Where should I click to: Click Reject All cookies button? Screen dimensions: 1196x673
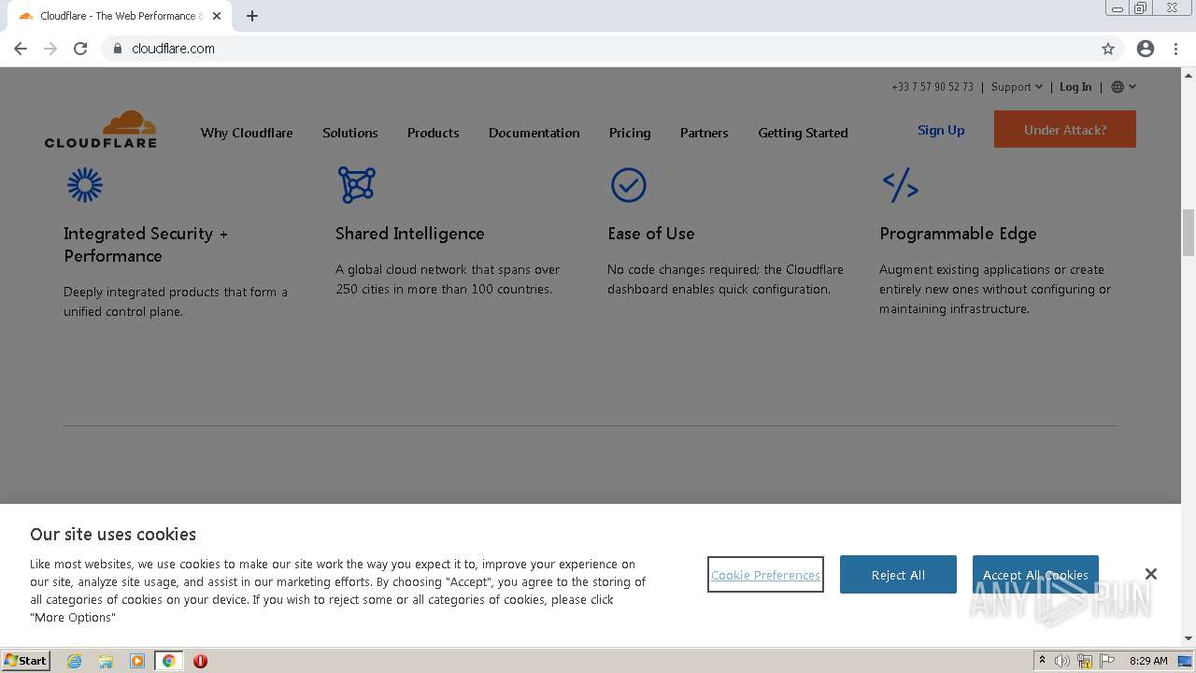[898, 574]
